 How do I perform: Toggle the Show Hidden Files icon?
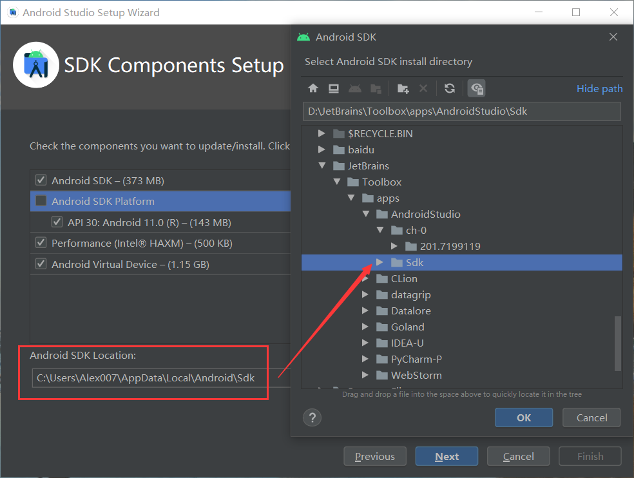(476, 88)
